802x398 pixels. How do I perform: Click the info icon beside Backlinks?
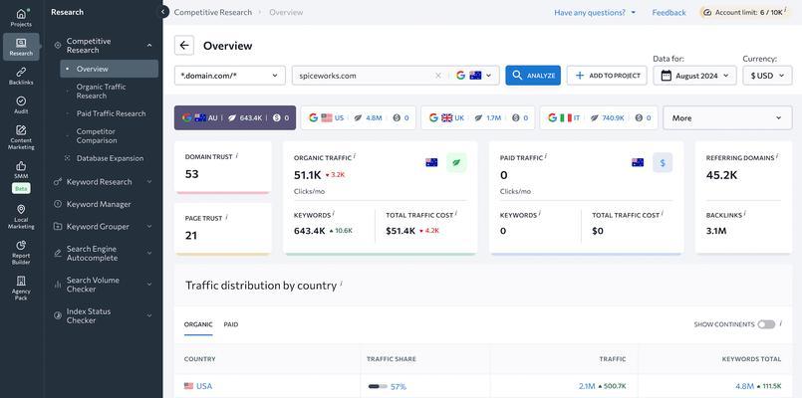pos(745,214)
